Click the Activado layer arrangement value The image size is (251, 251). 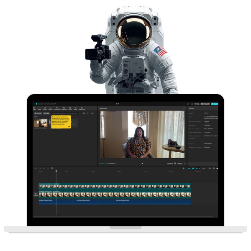(207, 147)
